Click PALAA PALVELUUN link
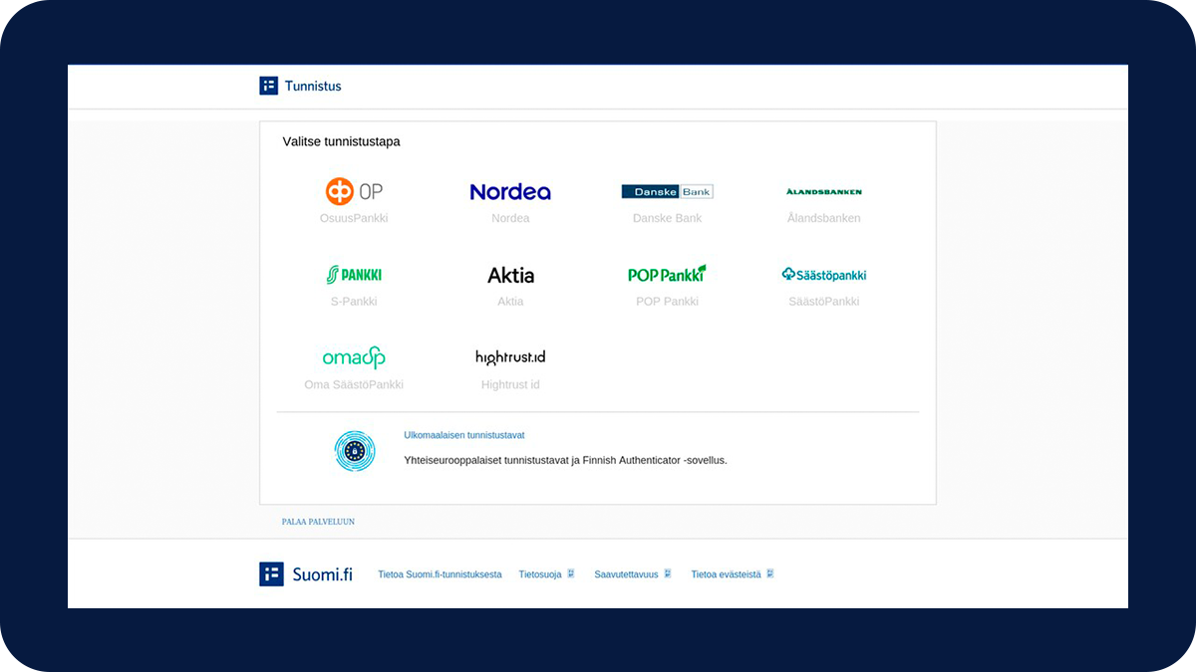Viewport: 1196px width, 672px height. (318, 522)
